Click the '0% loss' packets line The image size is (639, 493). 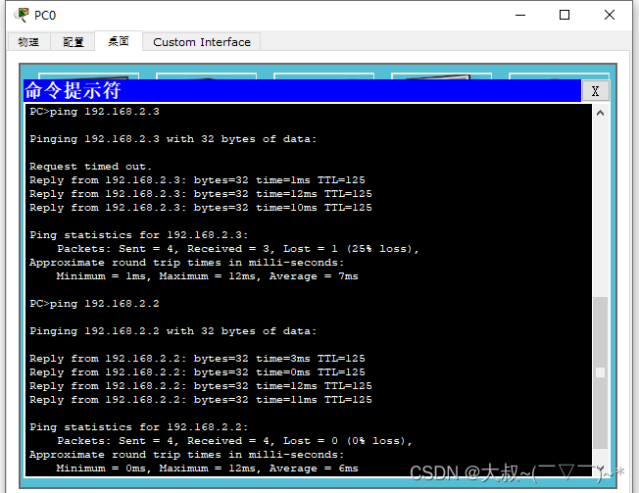[x=235, y=441]
